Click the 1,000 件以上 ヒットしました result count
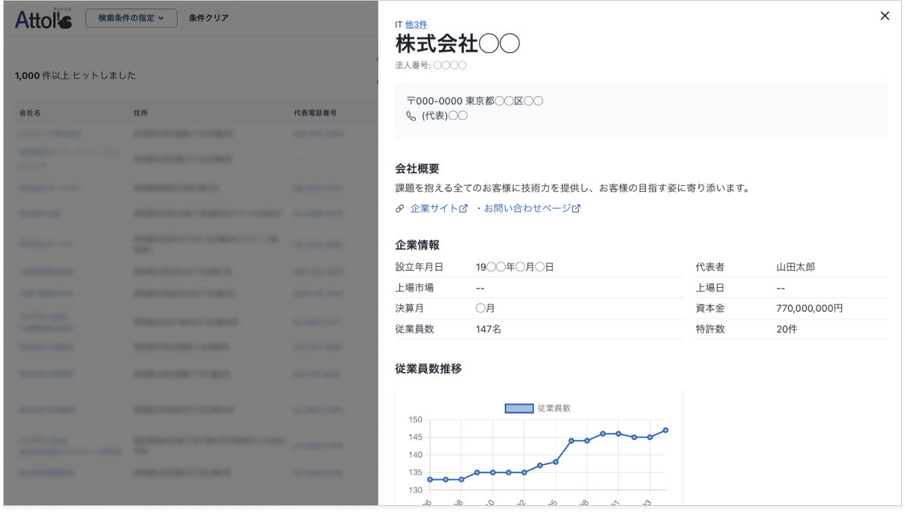The image size is (905, 512). tap(76, 76)
